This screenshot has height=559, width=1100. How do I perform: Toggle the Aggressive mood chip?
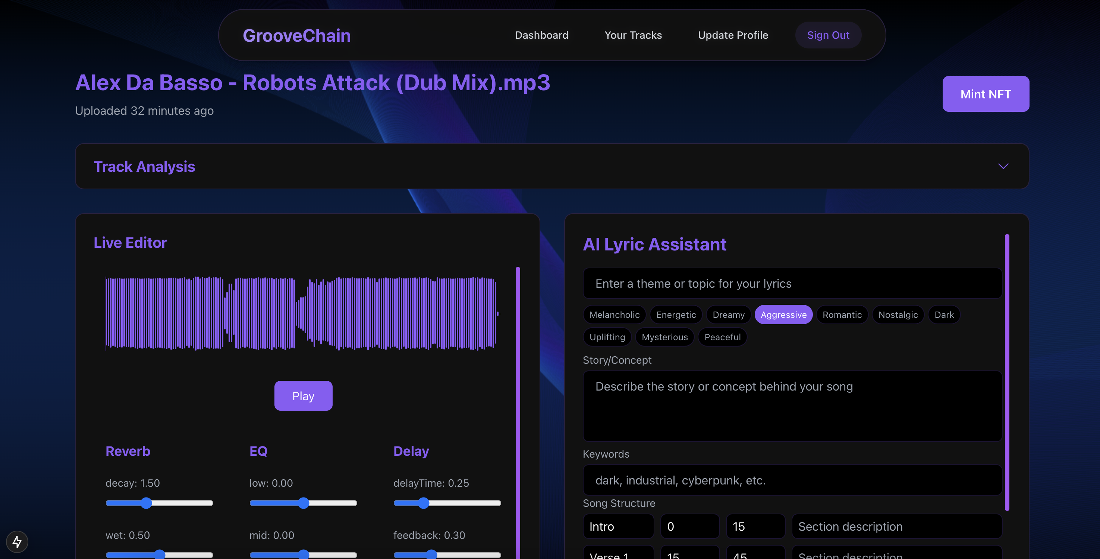[x=783, y=315]
